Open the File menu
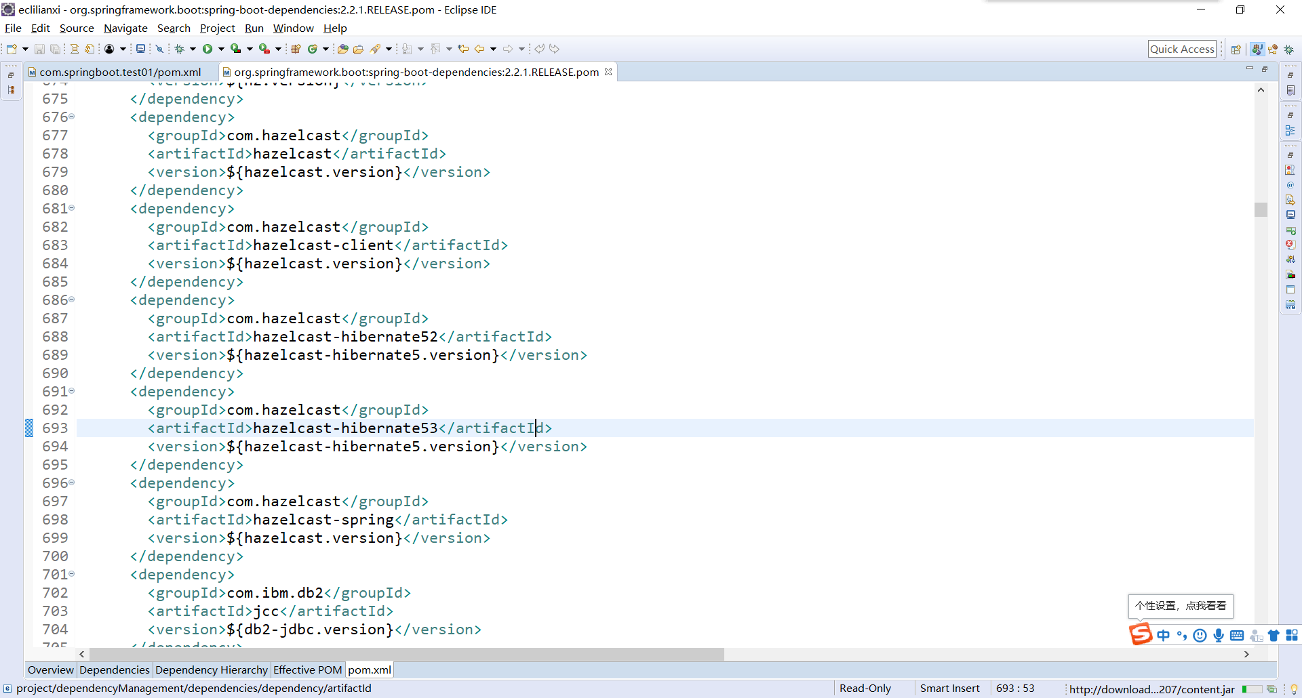 13,28
